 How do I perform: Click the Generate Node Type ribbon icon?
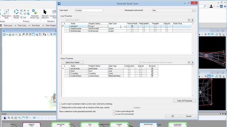pyautogui.click(x=35, y=14)
